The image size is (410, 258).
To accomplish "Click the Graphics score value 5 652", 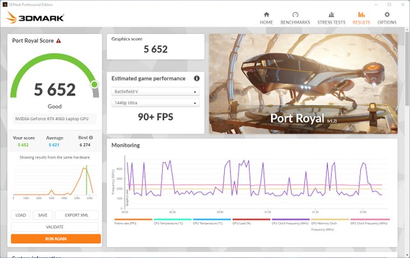I will 156,49.
